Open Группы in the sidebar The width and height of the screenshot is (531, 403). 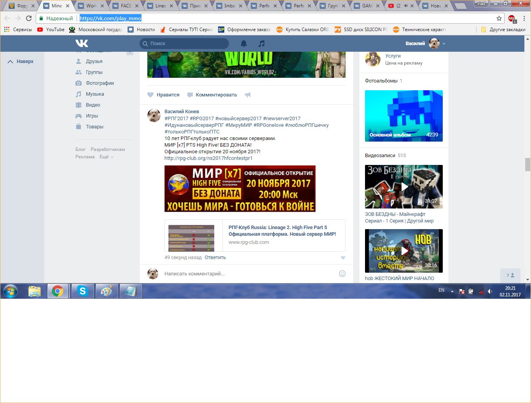pos(94,72)
